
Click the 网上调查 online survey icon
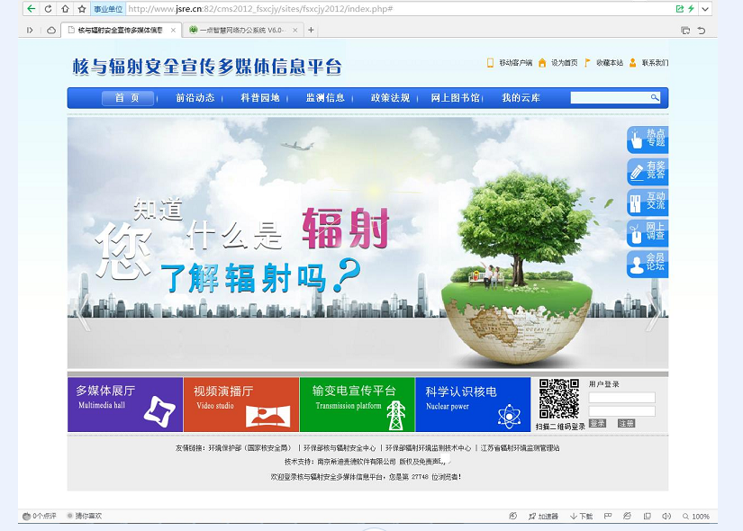click(647, 232)
